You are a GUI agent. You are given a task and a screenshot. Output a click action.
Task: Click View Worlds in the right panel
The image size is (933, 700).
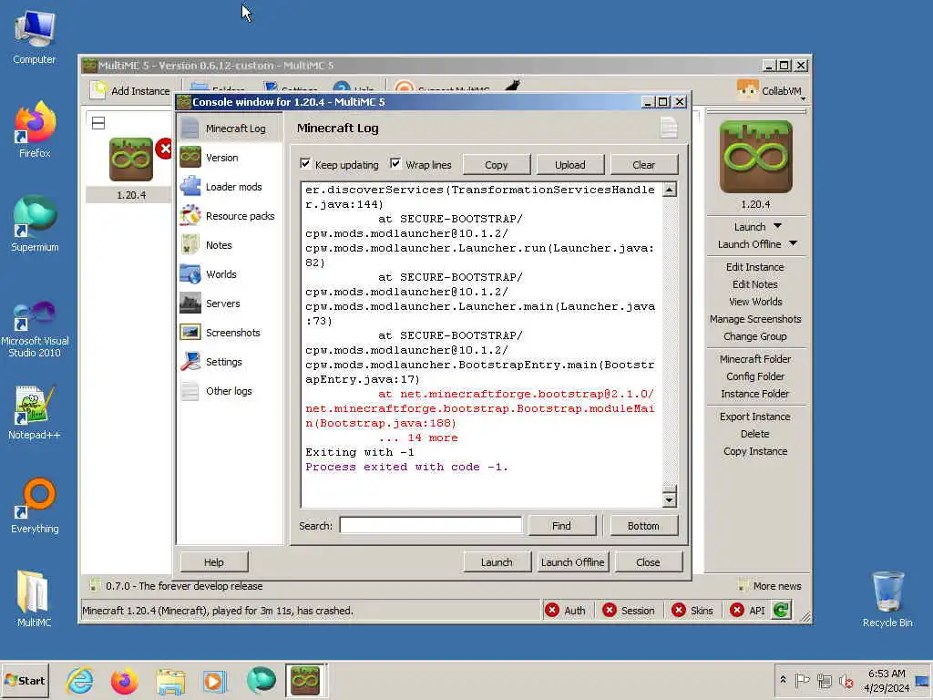point(755,302)
